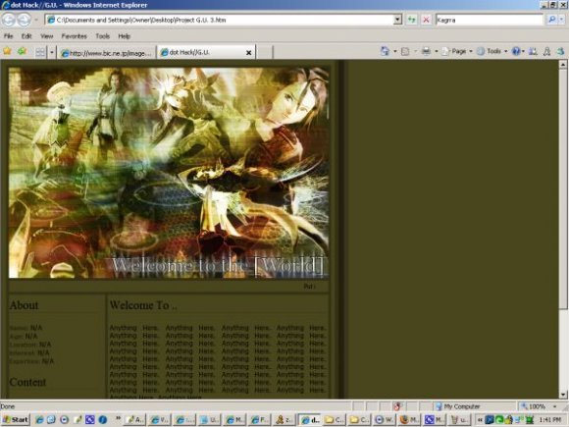The image size is (569, 427).
Task: Expand the tab list dropdown arrow
Action: pyautogui.click(x=52, y=53)
